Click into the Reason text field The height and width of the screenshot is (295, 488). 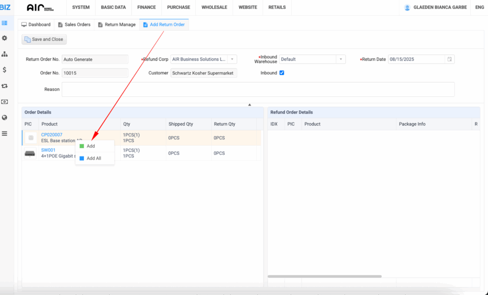point(257,89)
